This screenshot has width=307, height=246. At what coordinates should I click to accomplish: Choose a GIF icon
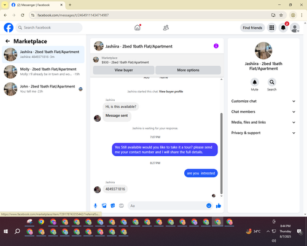click(122, 205)
